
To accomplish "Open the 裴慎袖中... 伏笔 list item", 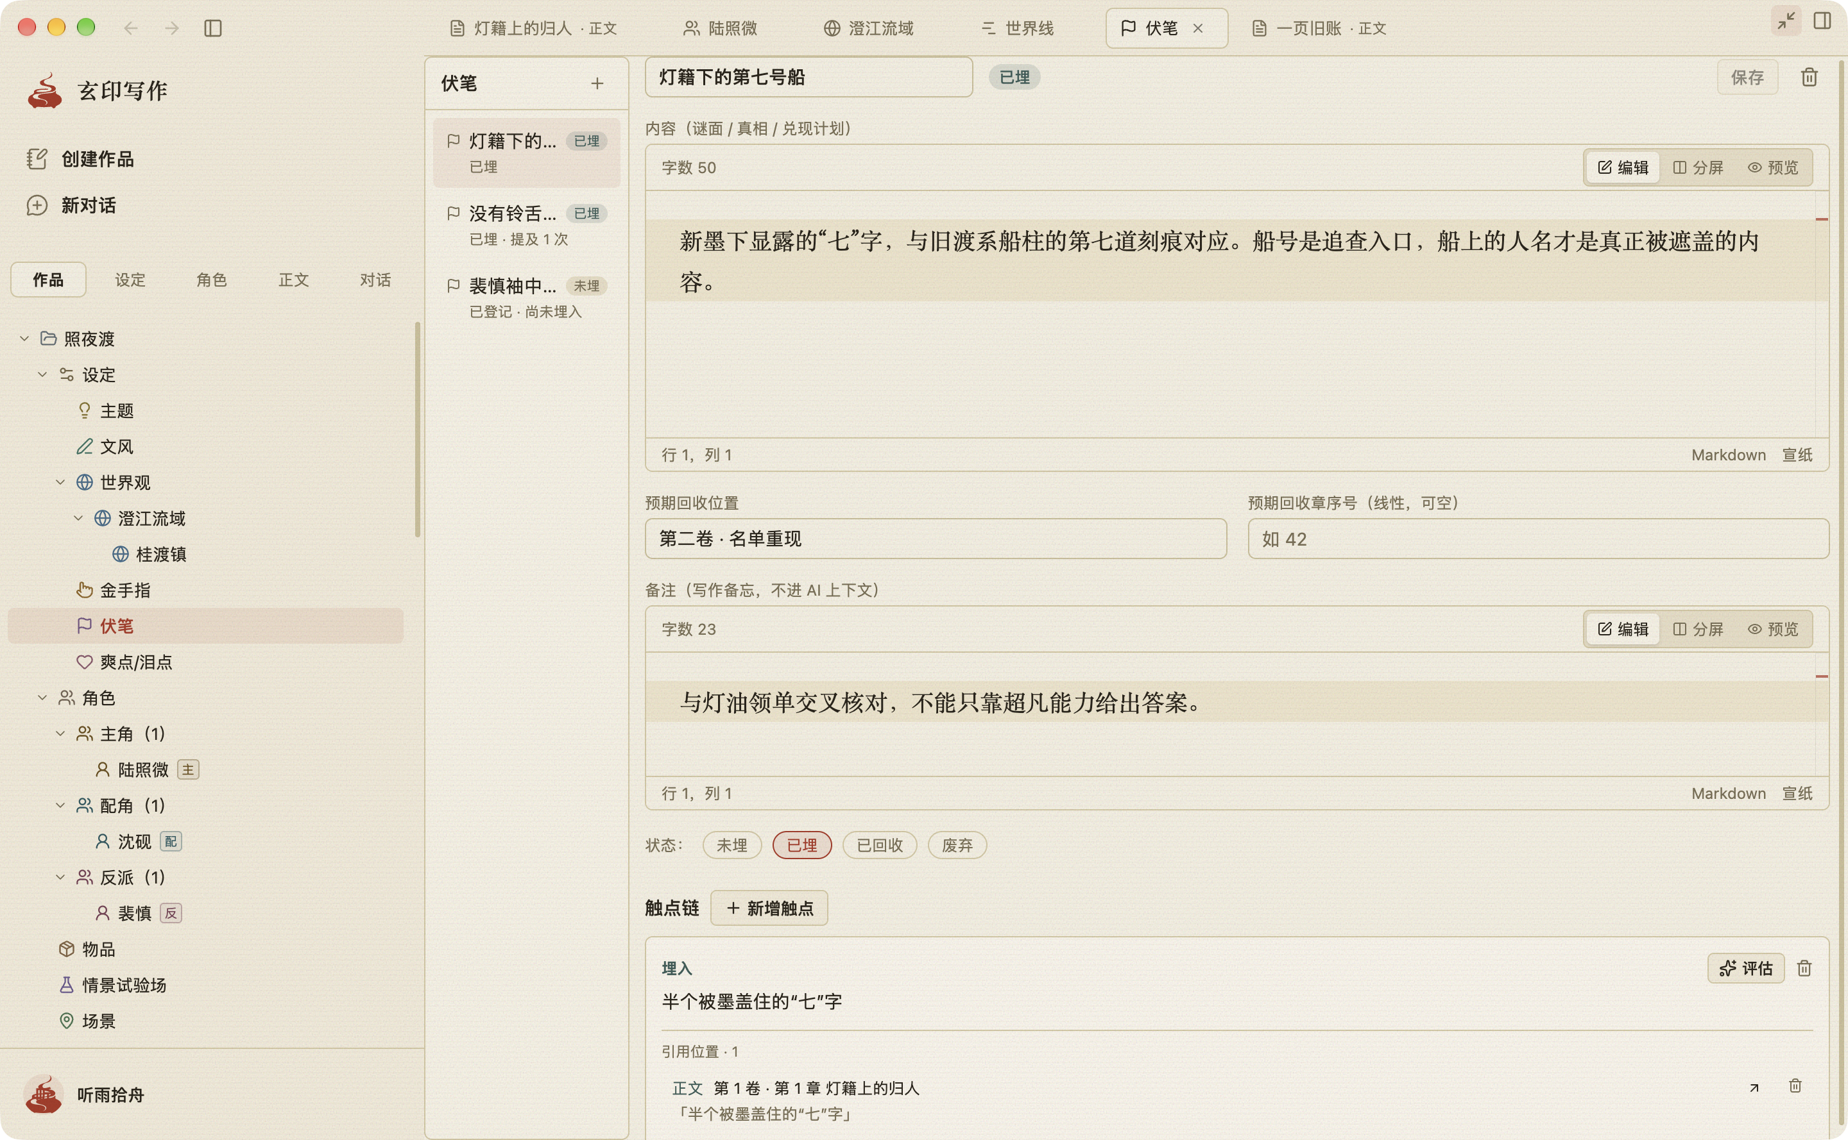I will [x=526, y=298].
